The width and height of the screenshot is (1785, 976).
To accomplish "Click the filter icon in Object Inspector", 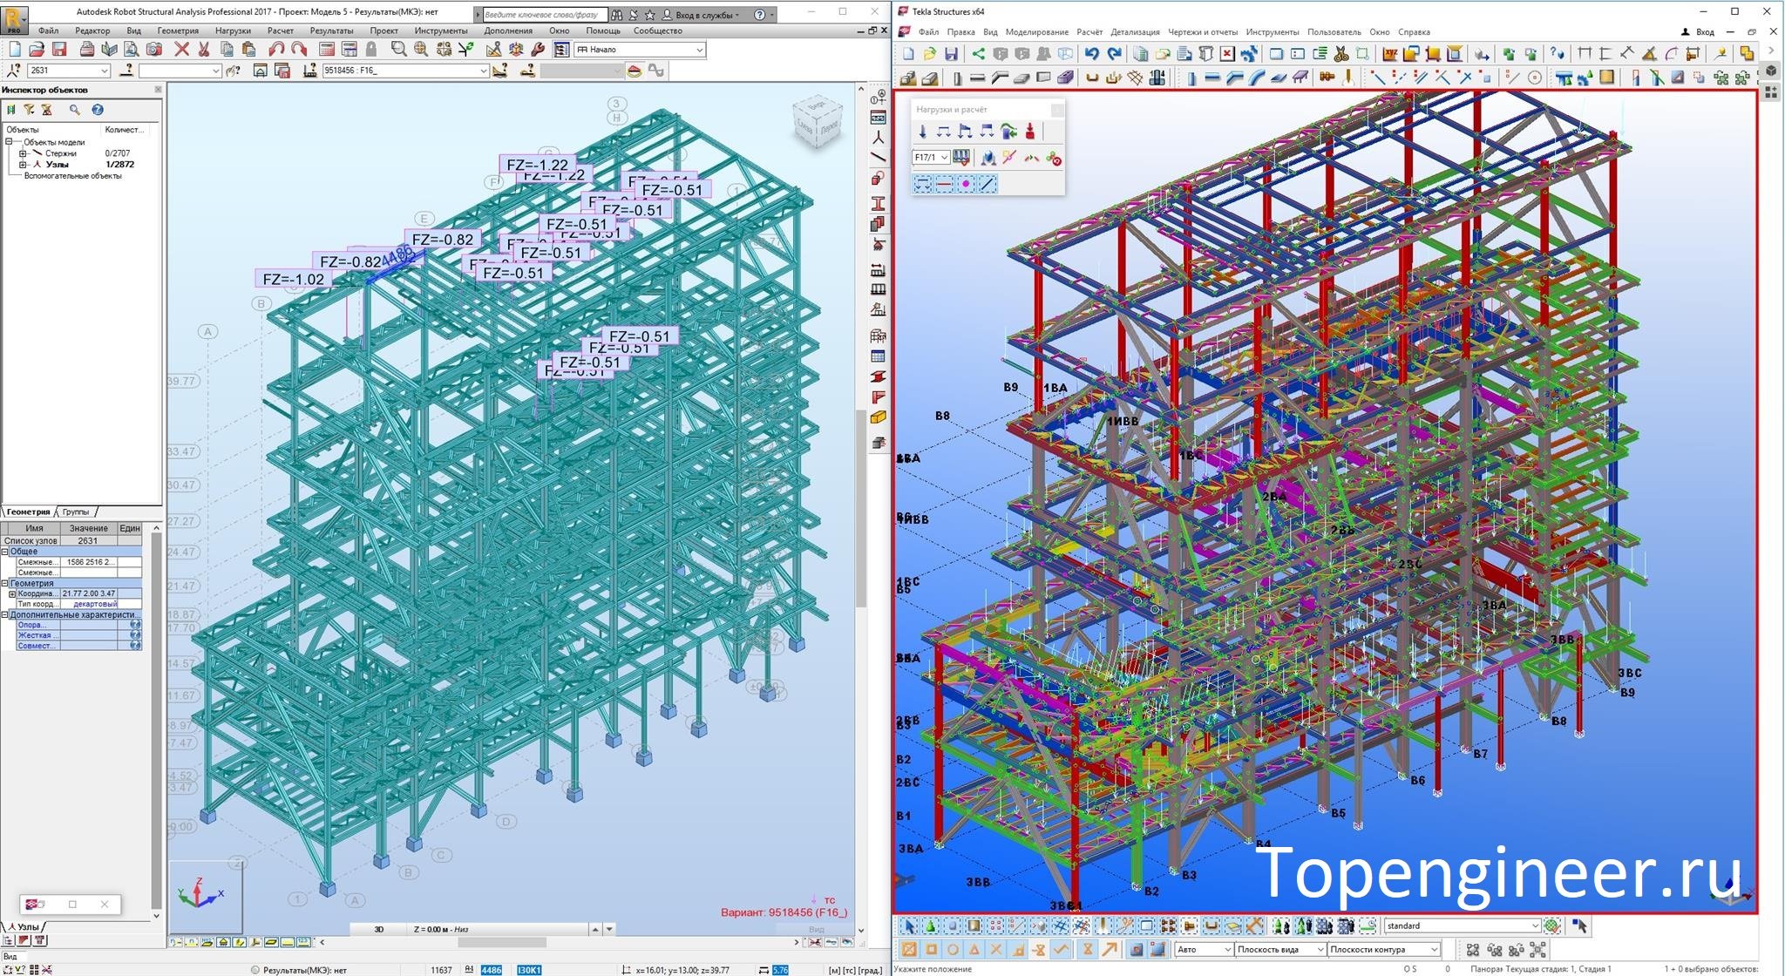I will pos(29,110).
